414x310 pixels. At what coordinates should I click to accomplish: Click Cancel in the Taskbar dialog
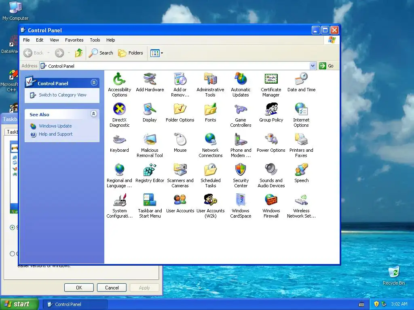(x=112, y=287)
